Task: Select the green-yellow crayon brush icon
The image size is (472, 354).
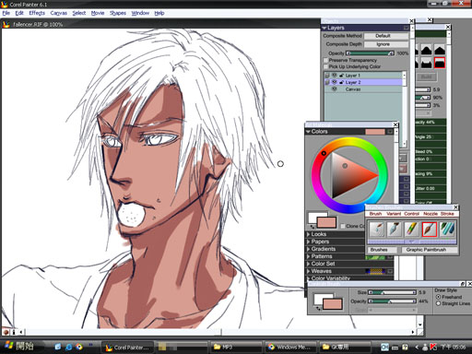Action: click(x=412, y=230)
